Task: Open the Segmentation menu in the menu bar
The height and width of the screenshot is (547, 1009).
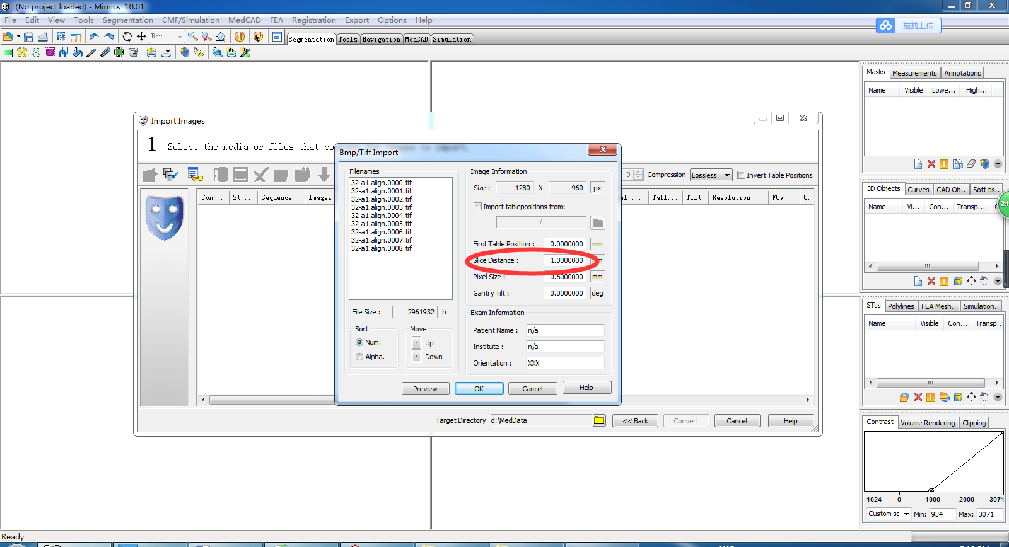Action: [128, 20]
